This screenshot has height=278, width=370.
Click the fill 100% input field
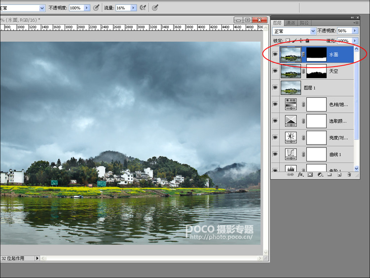[344, 41]
